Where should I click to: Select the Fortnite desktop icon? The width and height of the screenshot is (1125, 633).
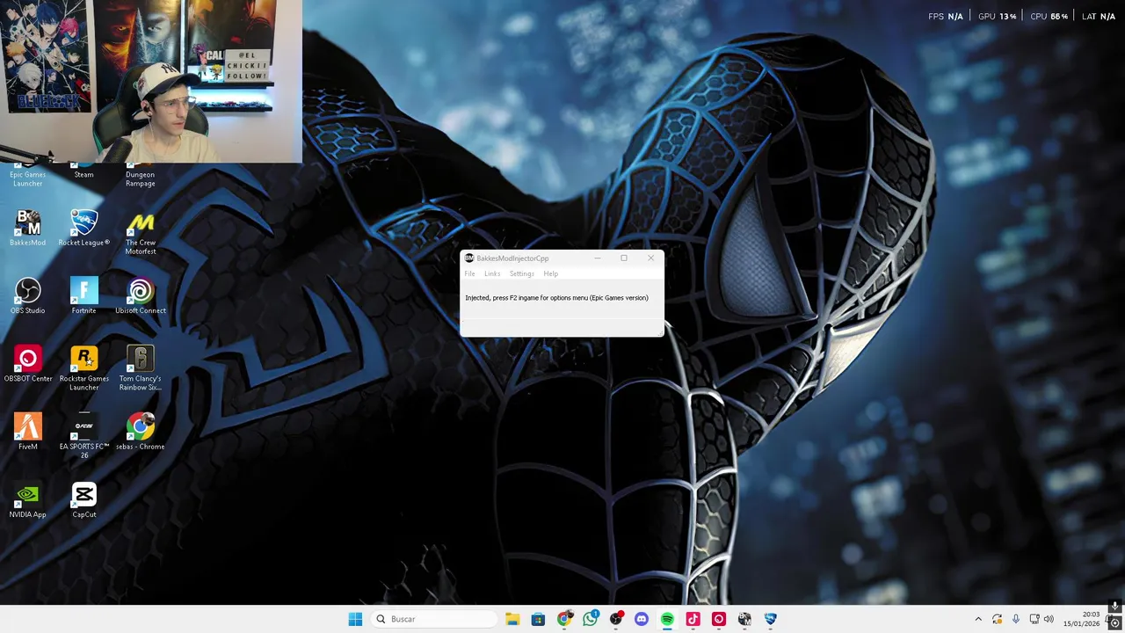pyautogui.click(x=83, y=296)
